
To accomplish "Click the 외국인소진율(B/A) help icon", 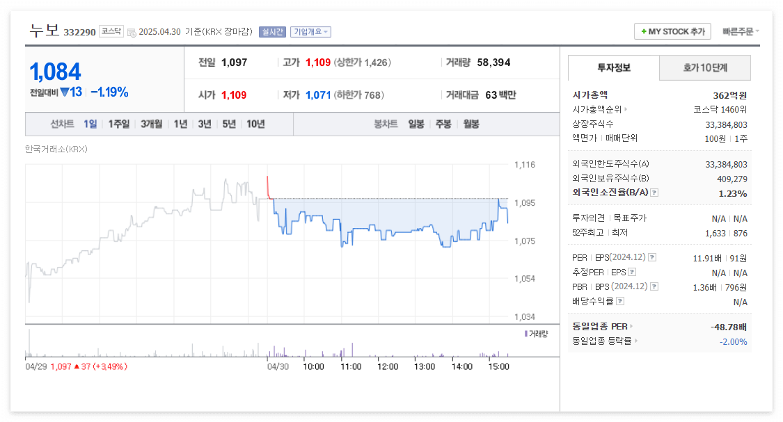I will coord(654,193).
